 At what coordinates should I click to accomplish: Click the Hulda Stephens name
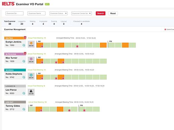pos(14,74)
